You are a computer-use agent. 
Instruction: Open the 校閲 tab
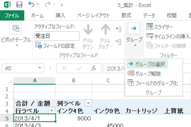click(172, 16)
